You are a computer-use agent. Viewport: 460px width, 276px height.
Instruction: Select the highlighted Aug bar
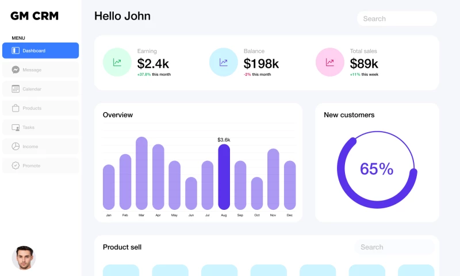tap(224, 177)
